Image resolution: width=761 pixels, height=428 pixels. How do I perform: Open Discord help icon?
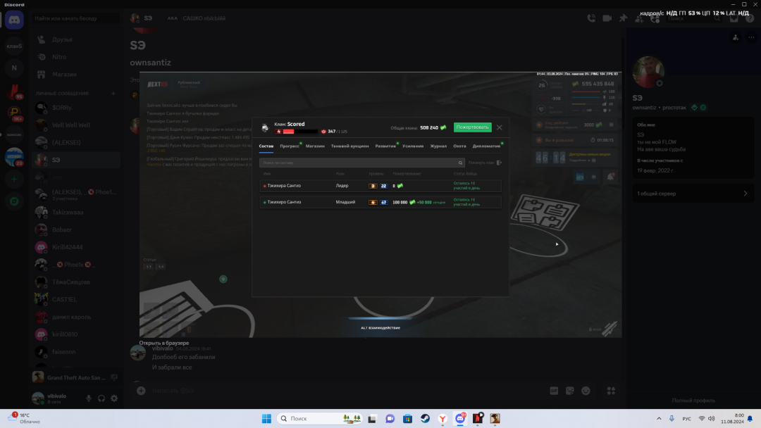pyautogui.click(x=750, y=18)
